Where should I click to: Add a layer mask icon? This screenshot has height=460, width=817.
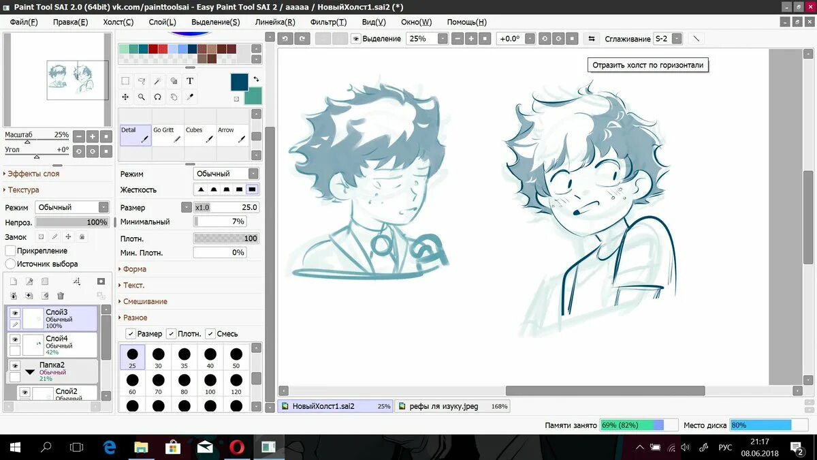[x=101, y=281]
